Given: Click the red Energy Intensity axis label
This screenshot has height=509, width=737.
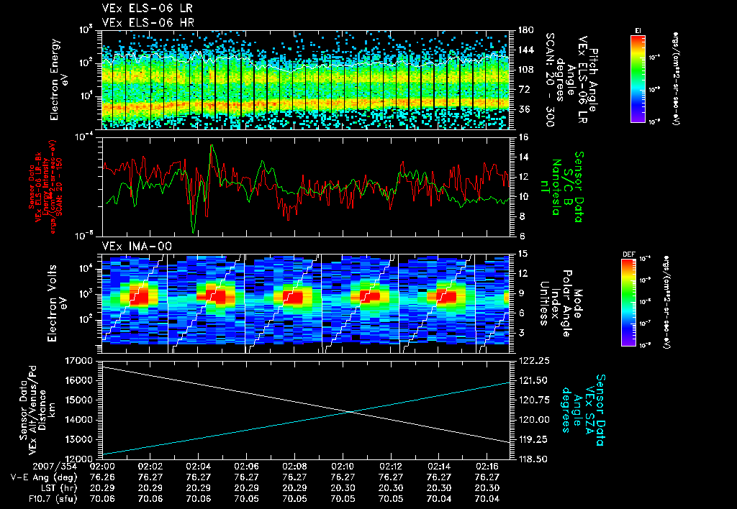Looking at the screenshot, I should click(x=45, y=187).
